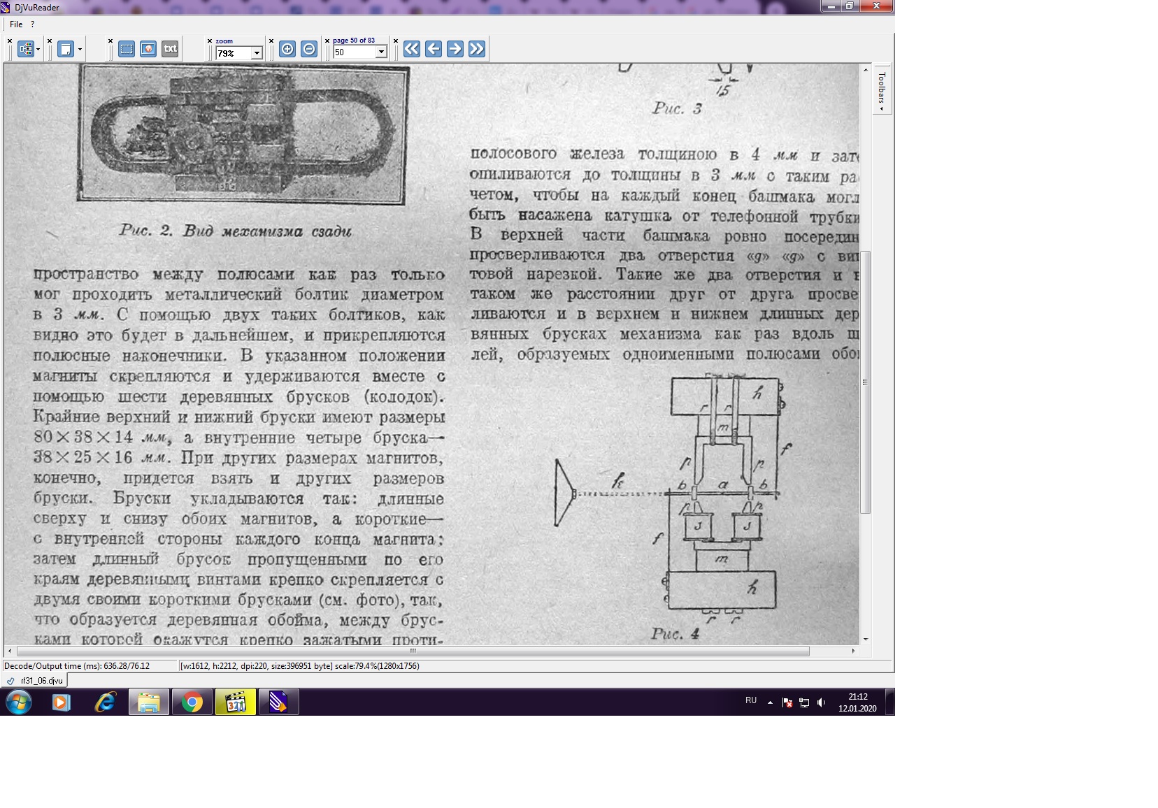Click the vertical scrollbar up arrow
Screen dimensions: 1158x808
pyautogui.click(x=866, y=70)
